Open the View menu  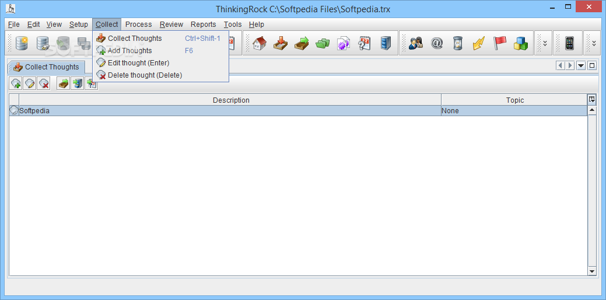pos(54,25)
